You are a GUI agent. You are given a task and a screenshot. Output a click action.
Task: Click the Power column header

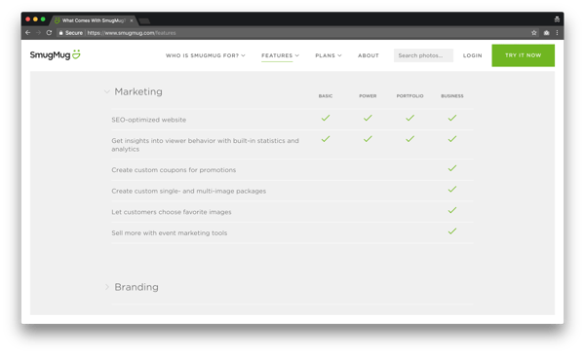pos(368,96)
